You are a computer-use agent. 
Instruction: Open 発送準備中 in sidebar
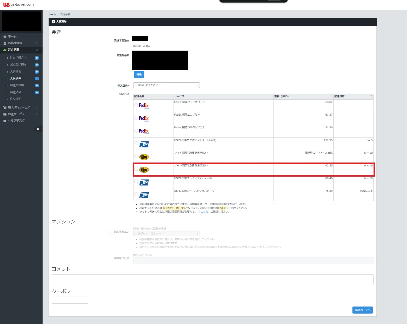[x=17, y=85]
